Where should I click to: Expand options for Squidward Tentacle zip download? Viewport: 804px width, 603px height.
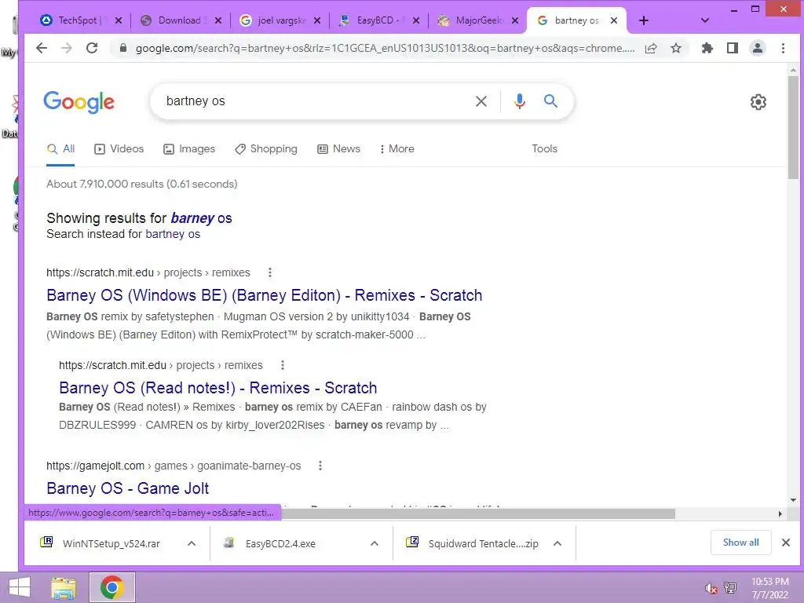click(557, 543)
